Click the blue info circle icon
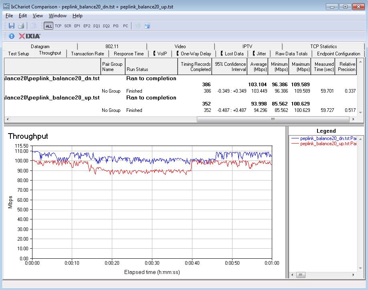Screen dimensions: 368x290 pos(12,36)
